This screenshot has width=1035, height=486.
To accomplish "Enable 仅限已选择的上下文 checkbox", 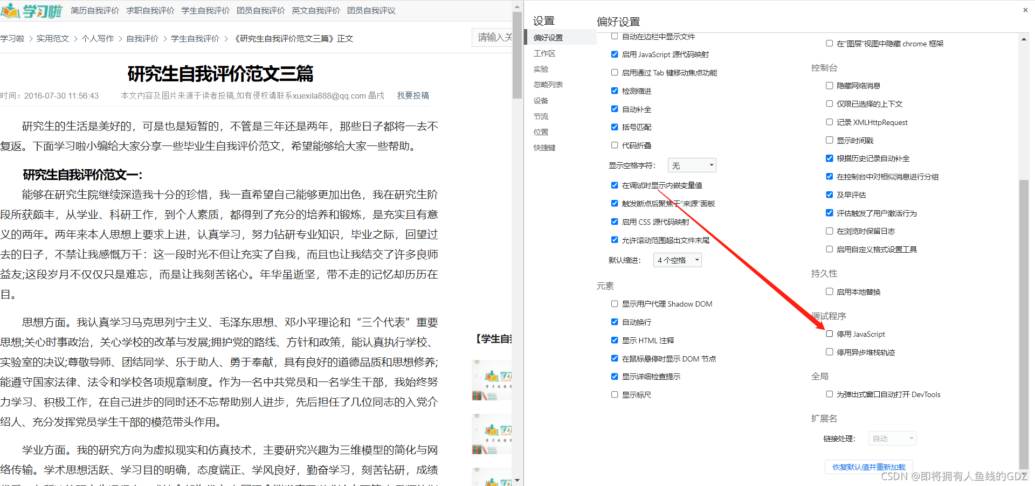I will point(830,104).
